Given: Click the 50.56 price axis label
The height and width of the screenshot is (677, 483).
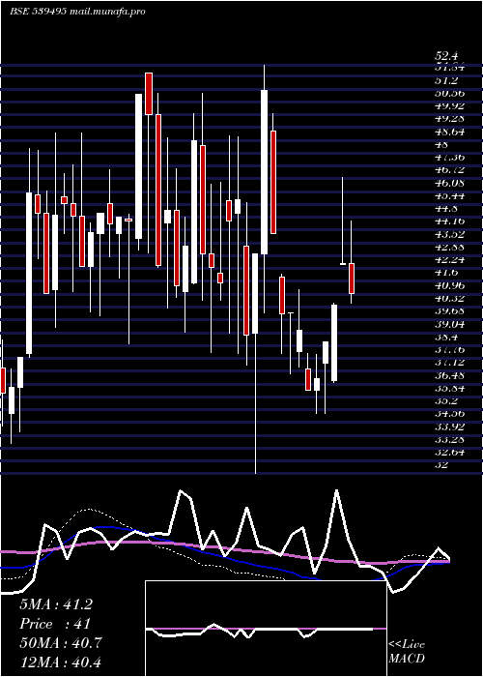Looking at the screenshot, I should [450, 93].
